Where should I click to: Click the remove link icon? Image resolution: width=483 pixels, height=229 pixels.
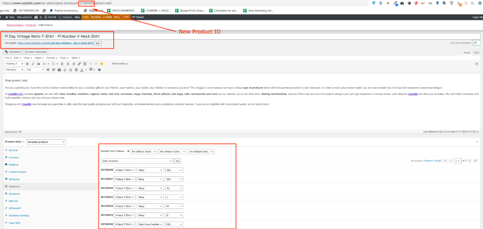[x=85, y=64]
